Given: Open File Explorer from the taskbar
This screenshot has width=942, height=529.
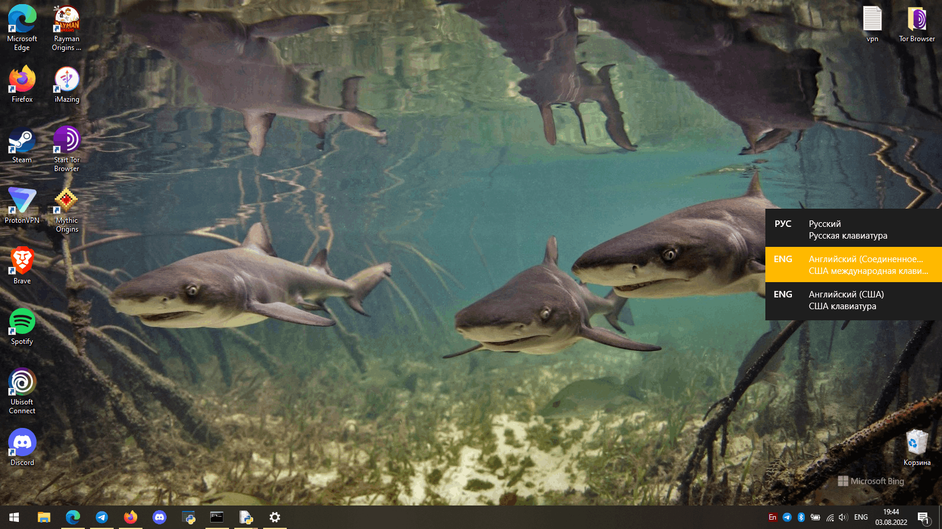Looking at the screenshot, I should coord(44,517).
